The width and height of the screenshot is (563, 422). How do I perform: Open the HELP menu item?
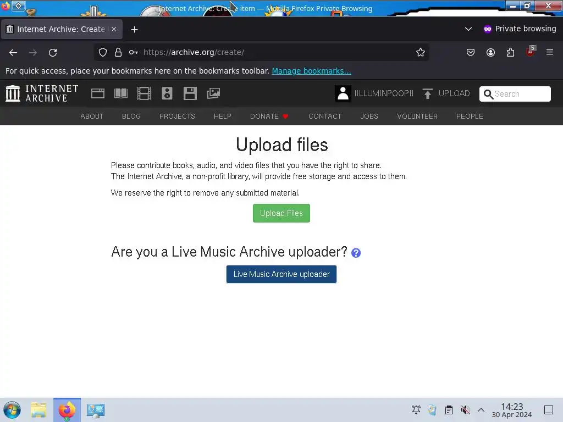click(x=223, y=116)
